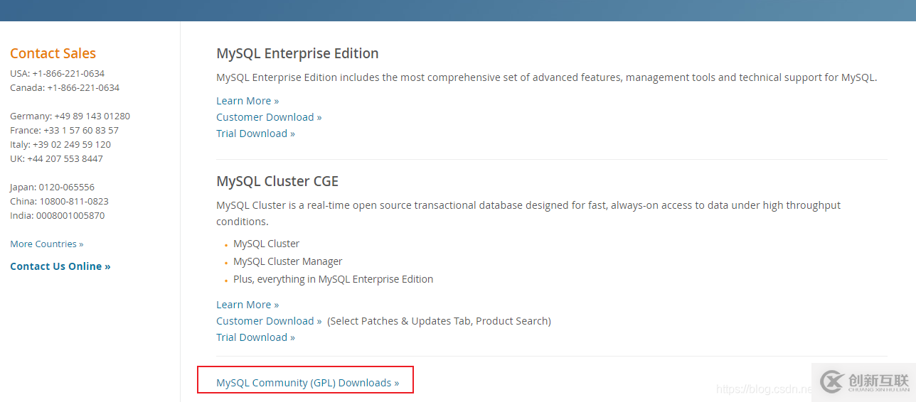Image resolution: width=916 pixels, height=402 pixels.
Task: Open Learn More under MySQL Cluster CGE
Action: coord(247,305)
